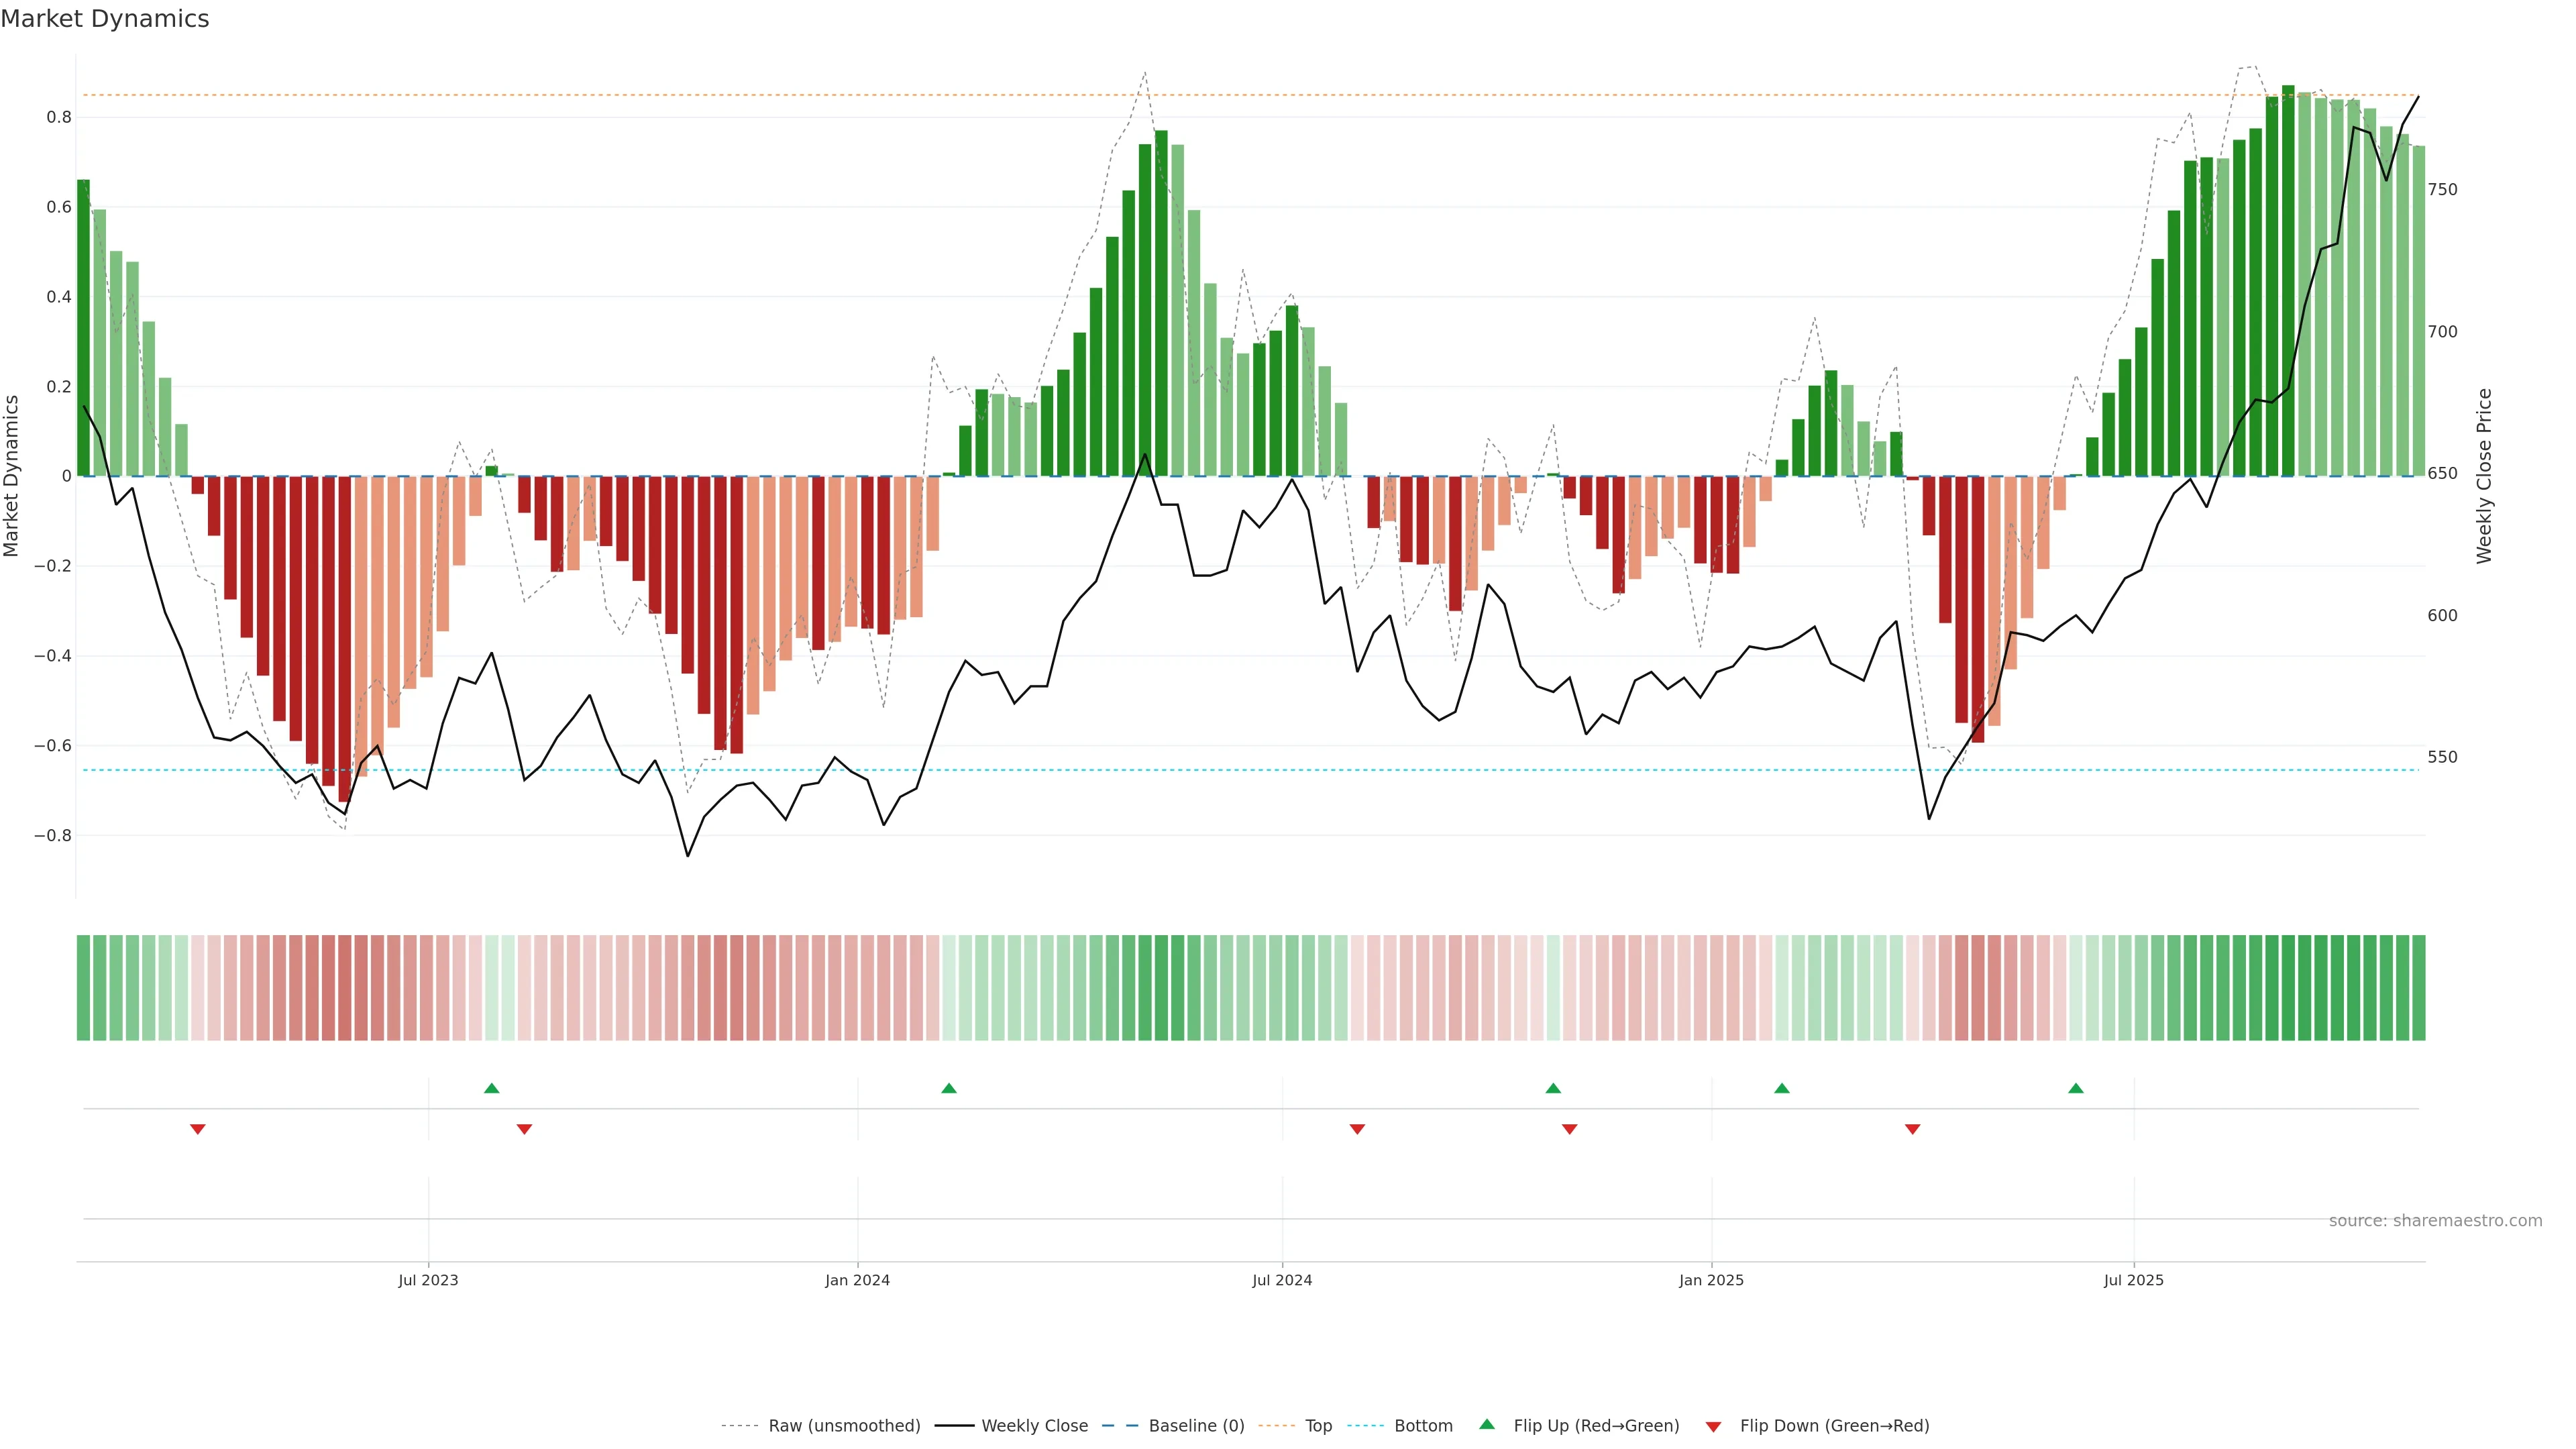Click the leftmost red Flip Down marker
Image resolution: width=2576 pixels, height=1449 pixels.
198,1129
